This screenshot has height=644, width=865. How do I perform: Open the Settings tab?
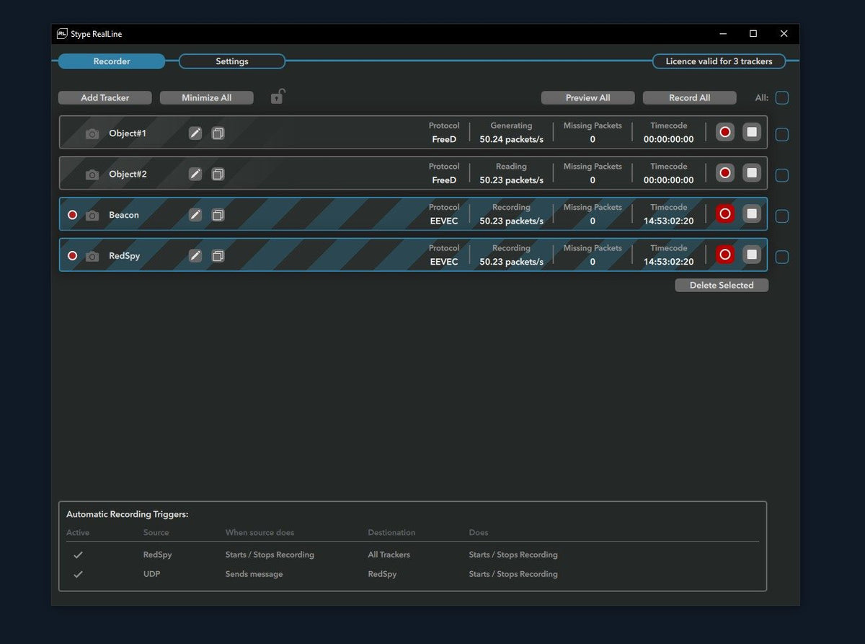click(232, 61)
